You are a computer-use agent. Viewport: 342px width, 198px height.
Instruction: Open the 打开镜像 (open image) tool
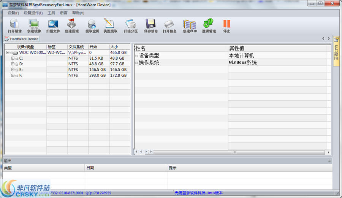pyautogui.click(x=14, y=26)
